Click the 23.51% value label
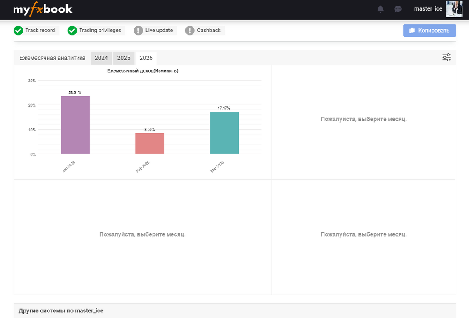 pyautogui.click(x=75, y=92)
